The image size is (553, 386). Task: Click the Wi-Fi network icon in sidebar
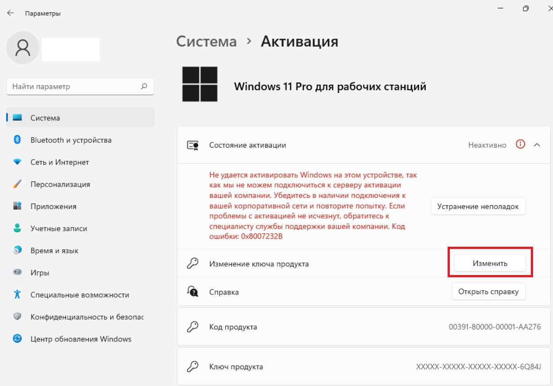point(17,162)
